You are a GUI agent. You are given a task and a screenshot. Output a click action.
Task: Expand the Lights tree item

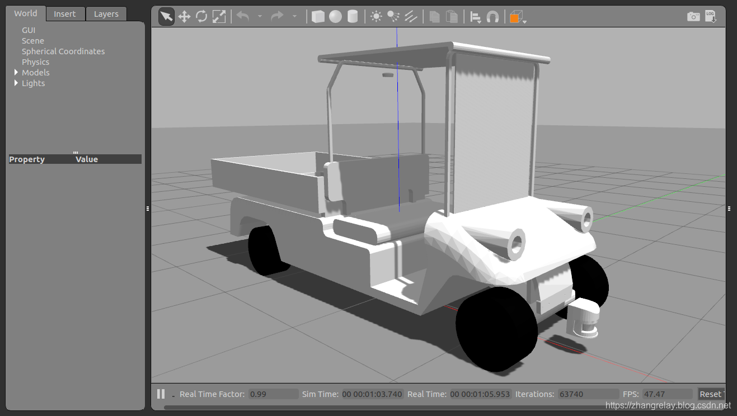click(x=16, y=83)
